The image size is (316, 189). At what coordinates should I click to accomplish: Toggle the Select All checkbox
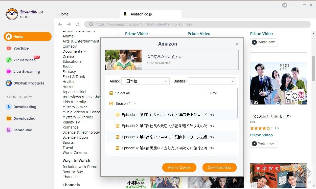point(111,93)
